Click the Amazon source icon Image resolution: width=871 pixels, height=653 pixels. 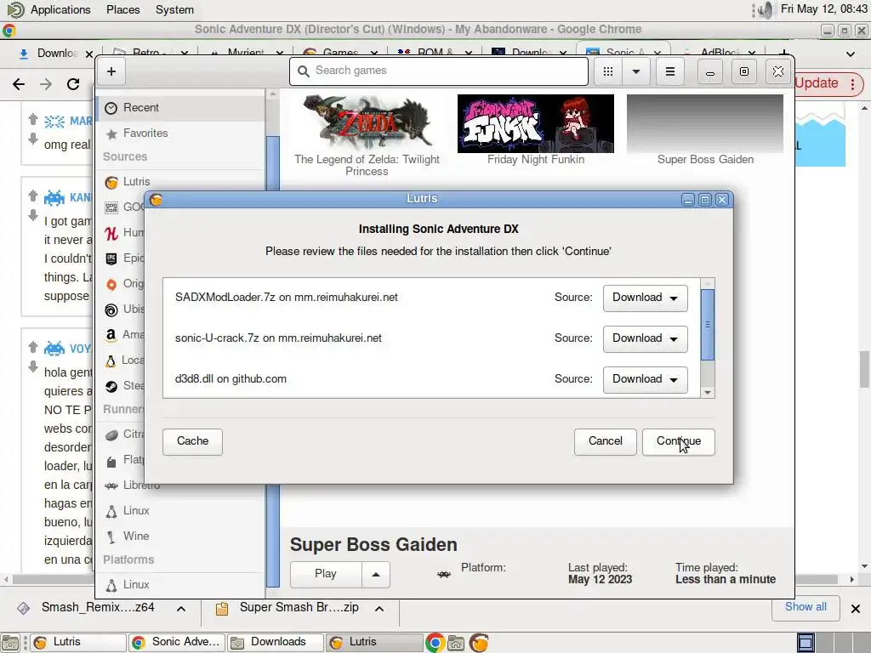click(111, 335)
